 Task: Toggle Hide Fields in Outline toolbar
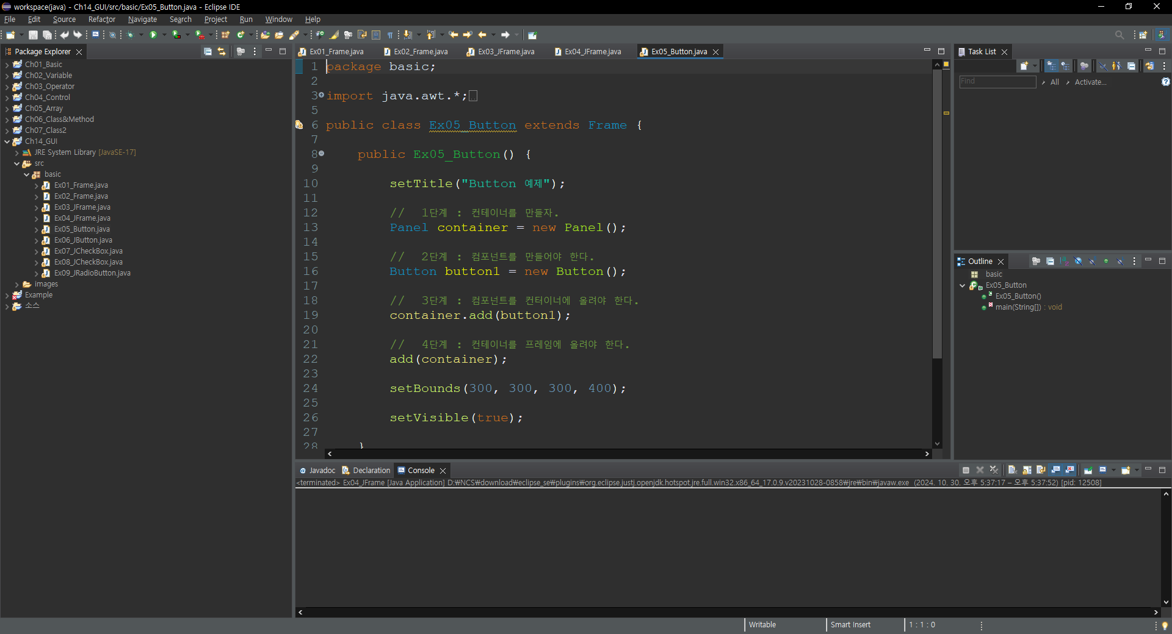(x=1078, y=262)
